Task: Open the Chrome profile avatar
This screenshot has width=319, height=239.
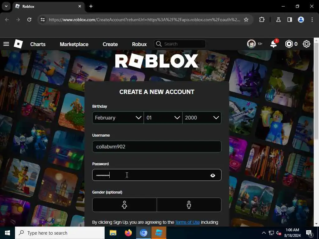Action: (x=301, y=20)
